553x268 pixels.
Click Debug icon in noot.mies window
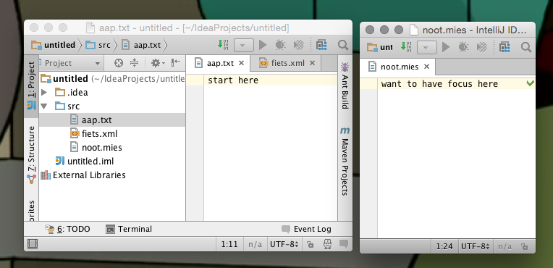pos(463,46)
